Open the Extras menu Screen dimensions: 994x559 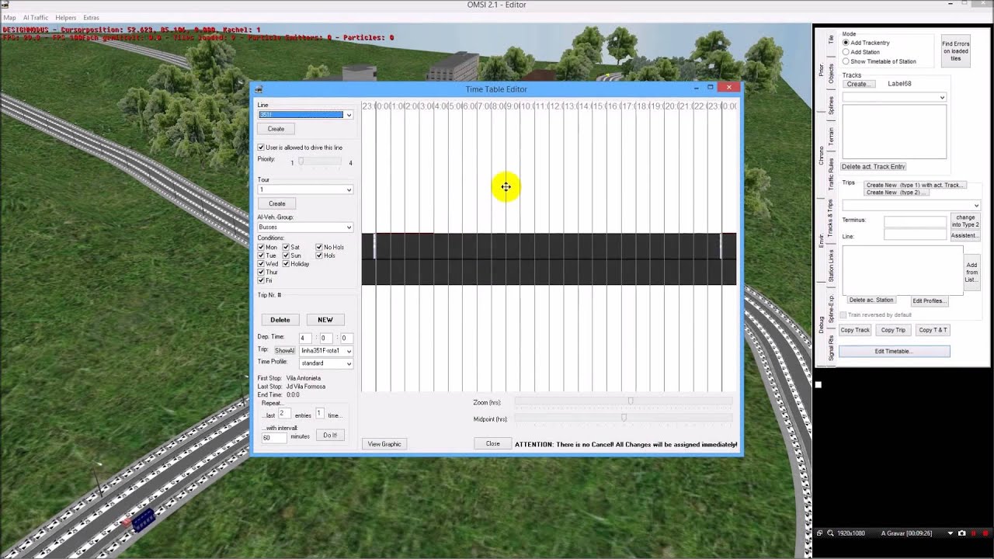click(91, 17)
